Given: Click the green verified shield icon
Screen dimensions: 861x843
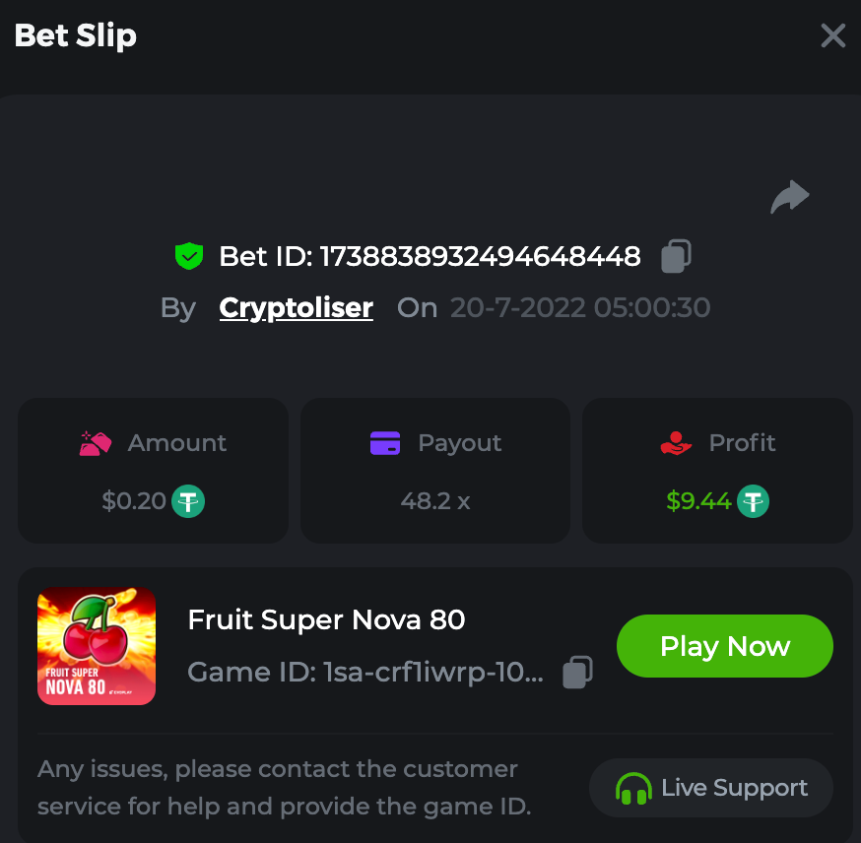Looking at the screenshot, I should [x=188, y=257].
